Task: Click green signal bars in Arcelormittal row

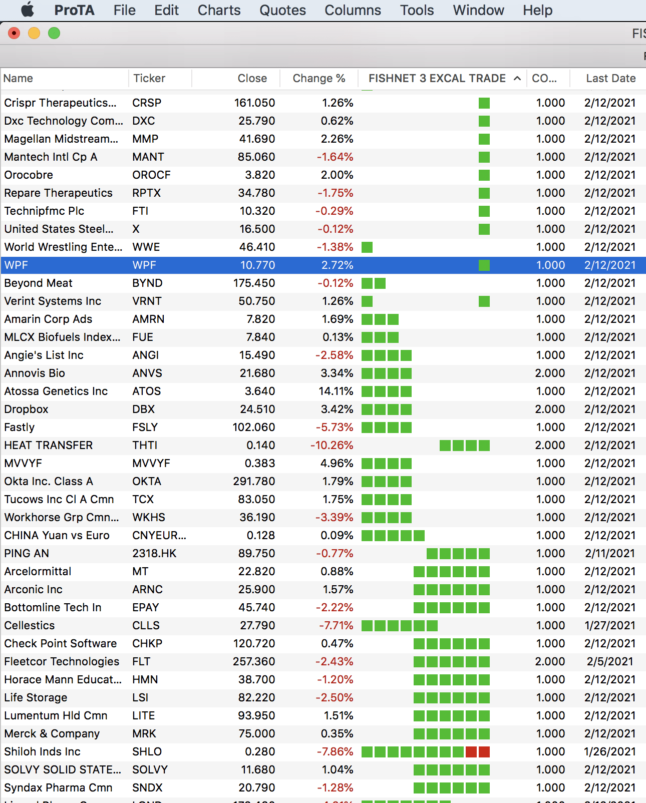Action: point(452,572)
